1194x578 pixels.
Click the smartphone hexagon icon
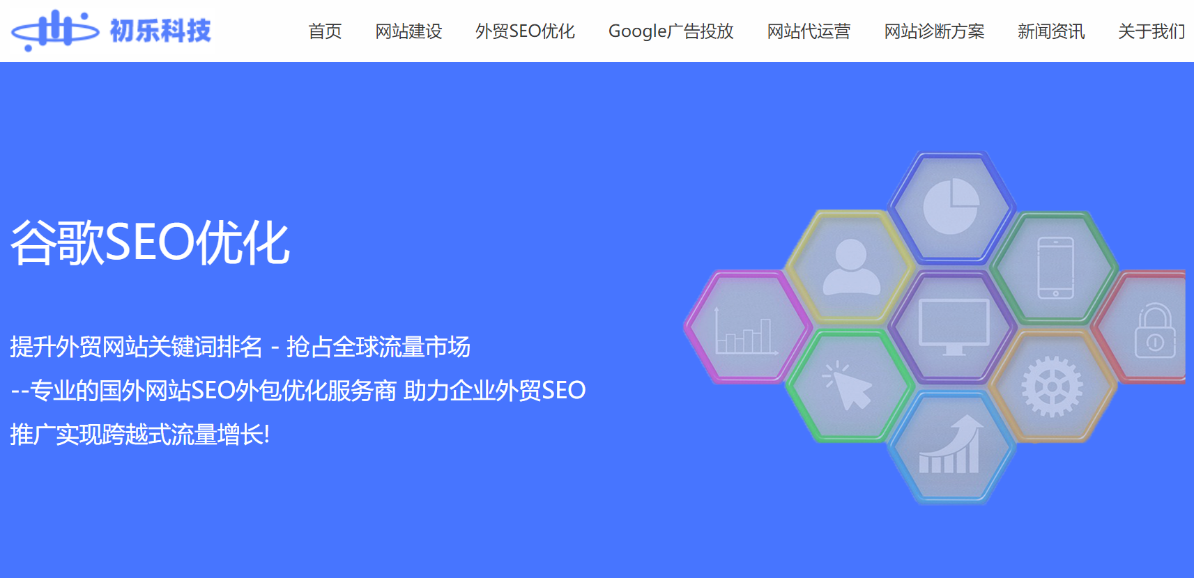(1055, 267)
